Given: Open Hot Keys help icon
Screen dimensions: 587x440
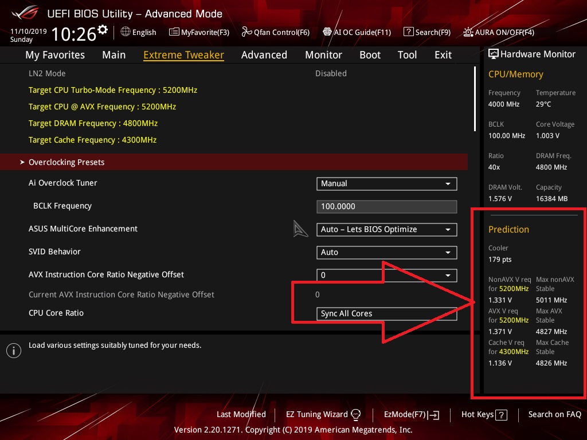Looking at the screenshot, I should pos(500,415).
